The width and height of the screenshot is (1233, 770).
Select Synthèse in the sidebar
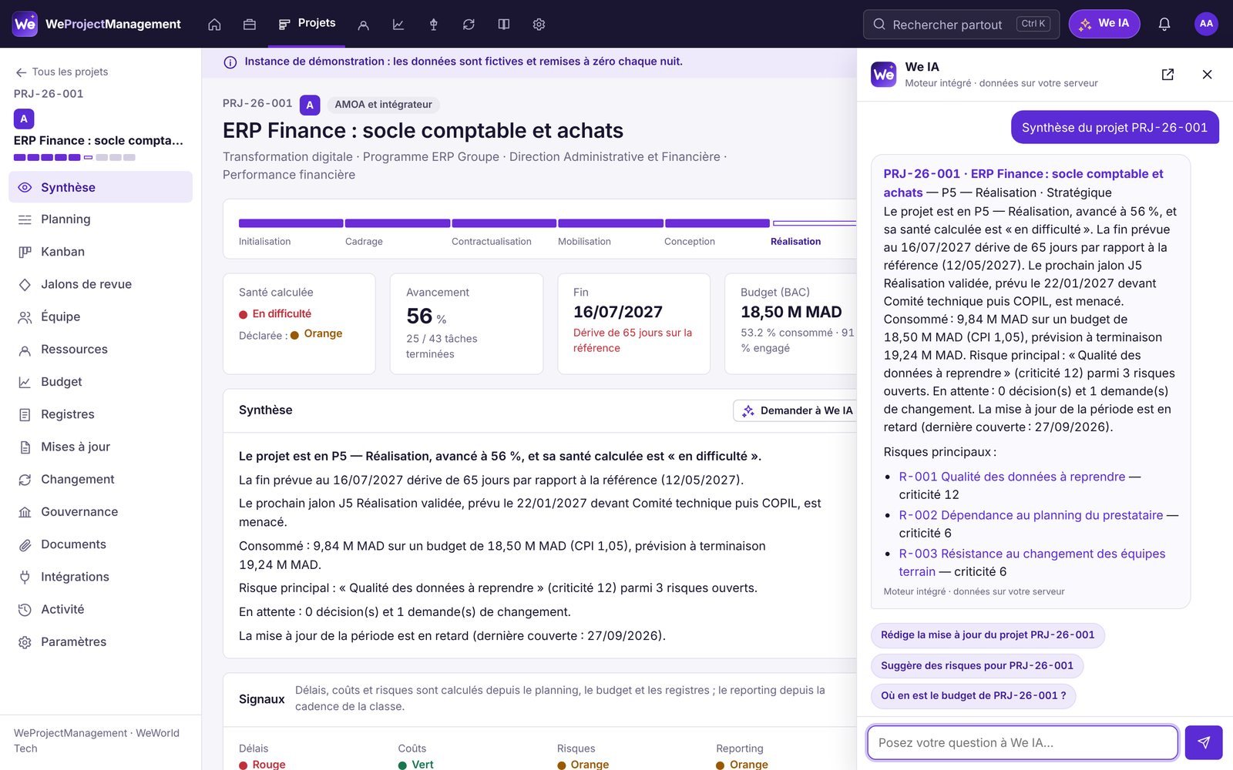coord(100,187)
